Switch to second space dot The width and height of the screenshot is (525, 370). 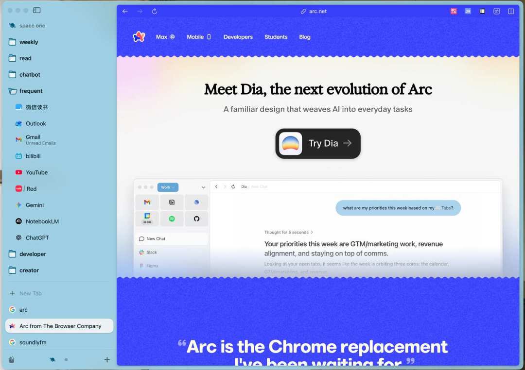(66, 360)
